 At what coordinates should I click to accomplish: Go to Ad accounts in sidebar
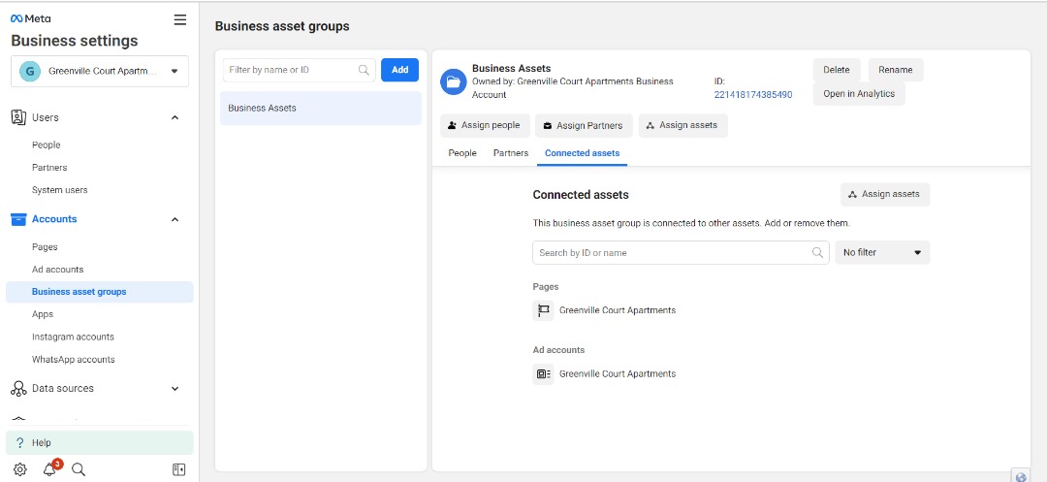57,270
